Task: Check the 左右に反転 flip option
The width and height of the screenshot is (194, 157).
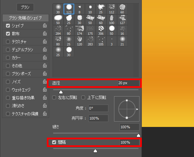Action: (54, 98)
